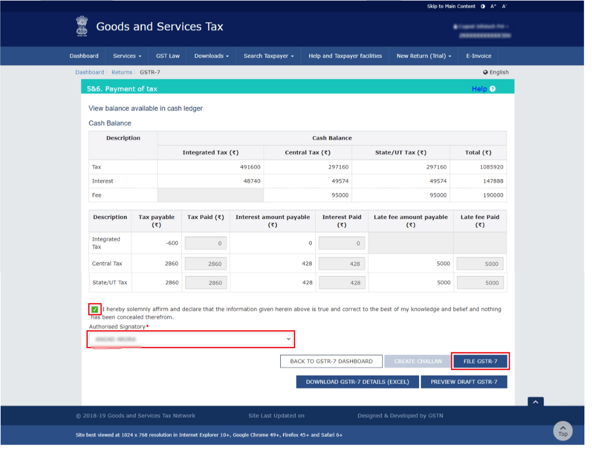The image size is (592, 453).
Task: Increase font size with the A+ icon
Action: tap(493, 6)
